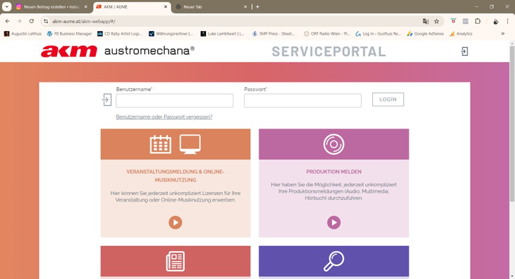Image resolution: width=515 pixels, height=279 pixels.
Task: Open the SMP Press Sheet bookmark
Action: point(273,33)
